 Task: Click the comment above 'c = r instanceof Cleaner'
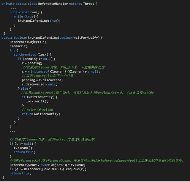click(64, 67)
